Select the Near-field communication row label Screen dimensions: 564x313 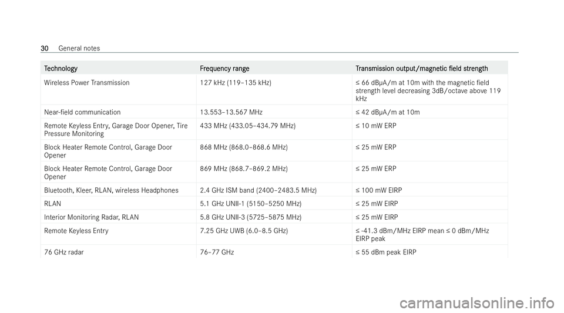(x=82, y=112)
